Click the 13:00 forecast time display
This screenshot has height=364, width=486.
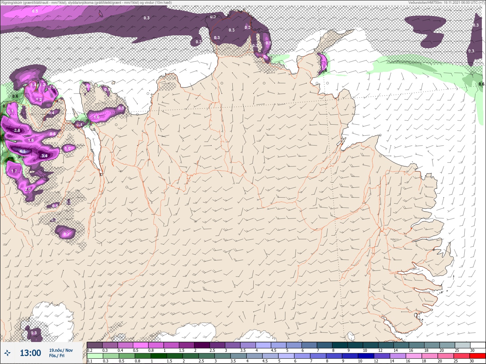[30, 353]
